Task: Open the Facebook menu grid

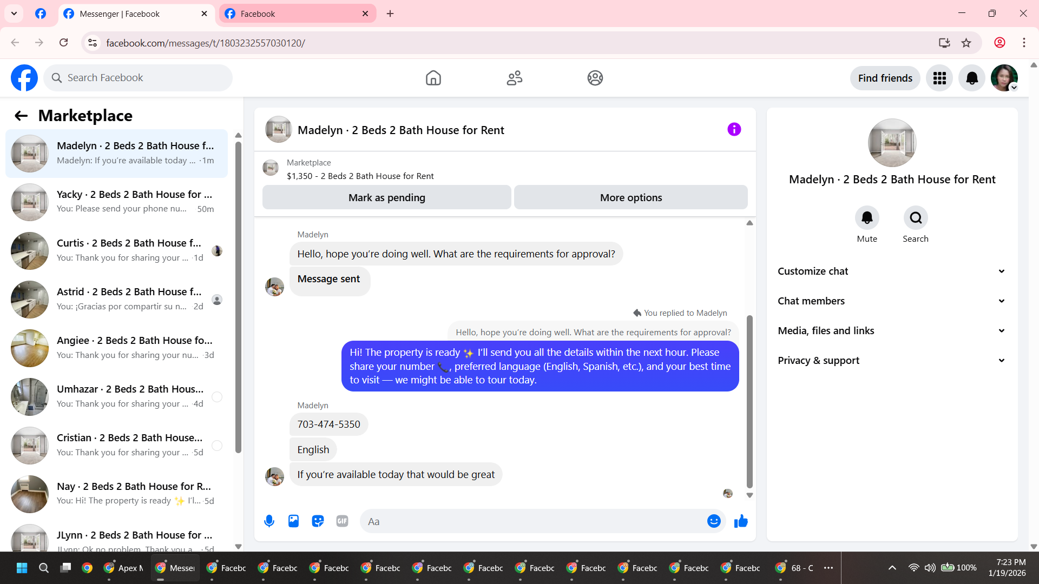Action: pyautogui.click(x=939, y=78)
